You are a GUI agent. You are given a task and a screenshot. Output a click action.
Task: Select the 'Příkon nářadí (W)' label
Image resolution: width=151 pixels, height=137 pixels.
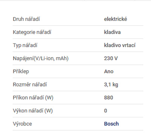[33, 98]
